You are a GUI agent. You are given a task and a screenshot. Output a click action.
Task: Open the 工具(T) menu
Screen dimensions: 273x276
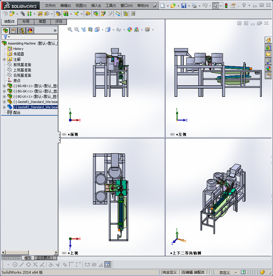click(111, 6)
